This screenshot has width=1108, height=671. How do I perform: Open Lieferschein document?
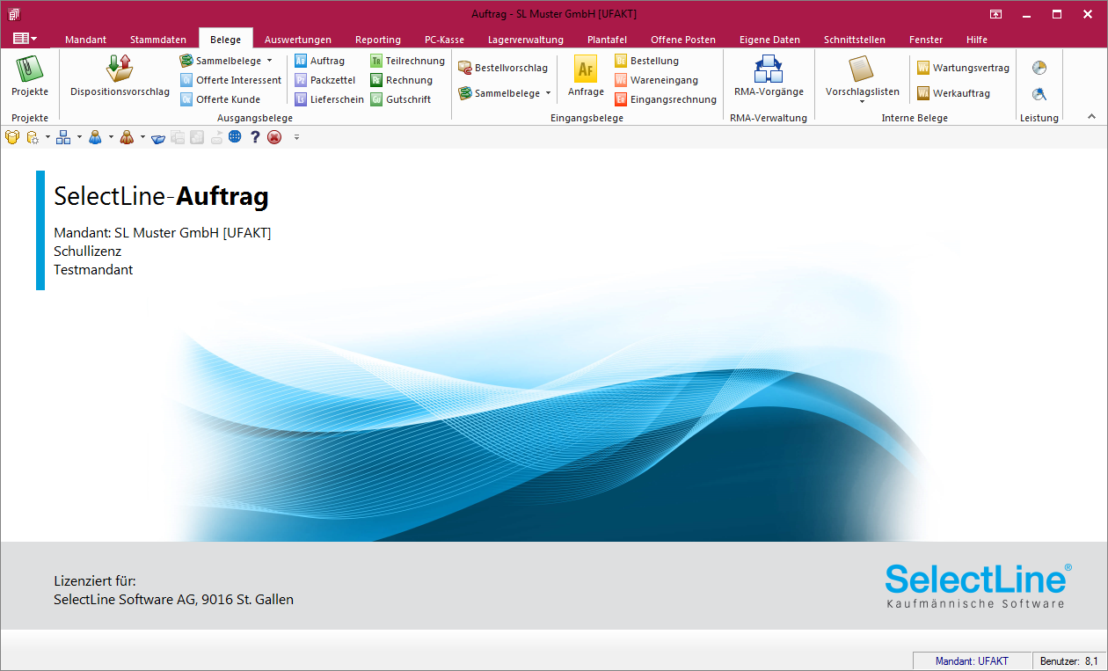pyautogui.click(x=329, y=99)
